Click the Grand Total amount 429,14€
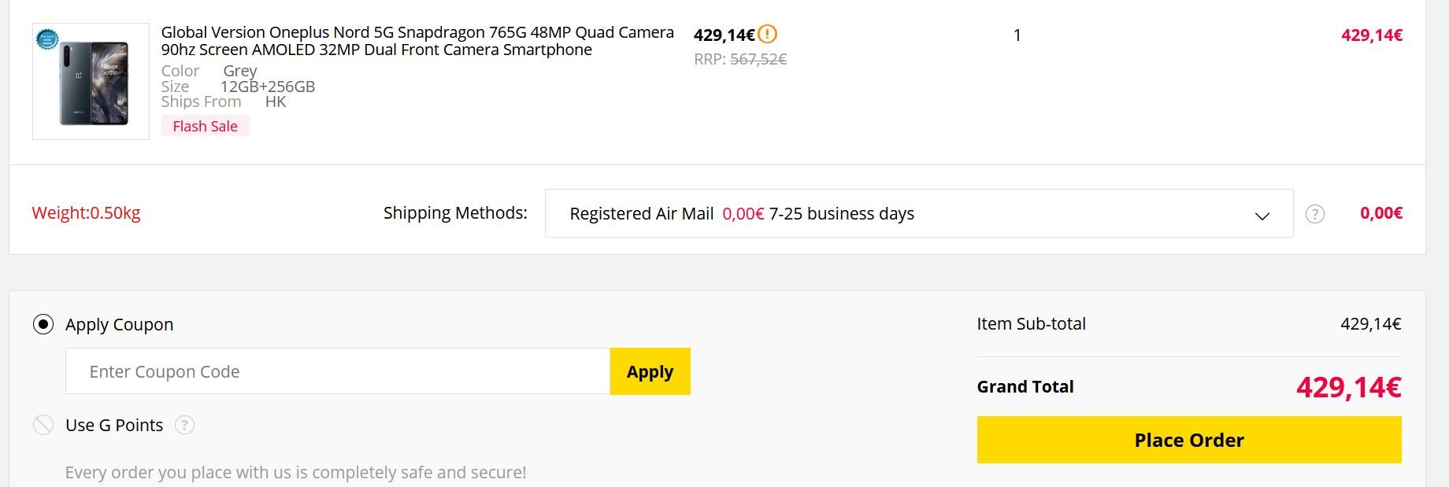Viewport: 1449px width, 487px height. coord(1349,387)
